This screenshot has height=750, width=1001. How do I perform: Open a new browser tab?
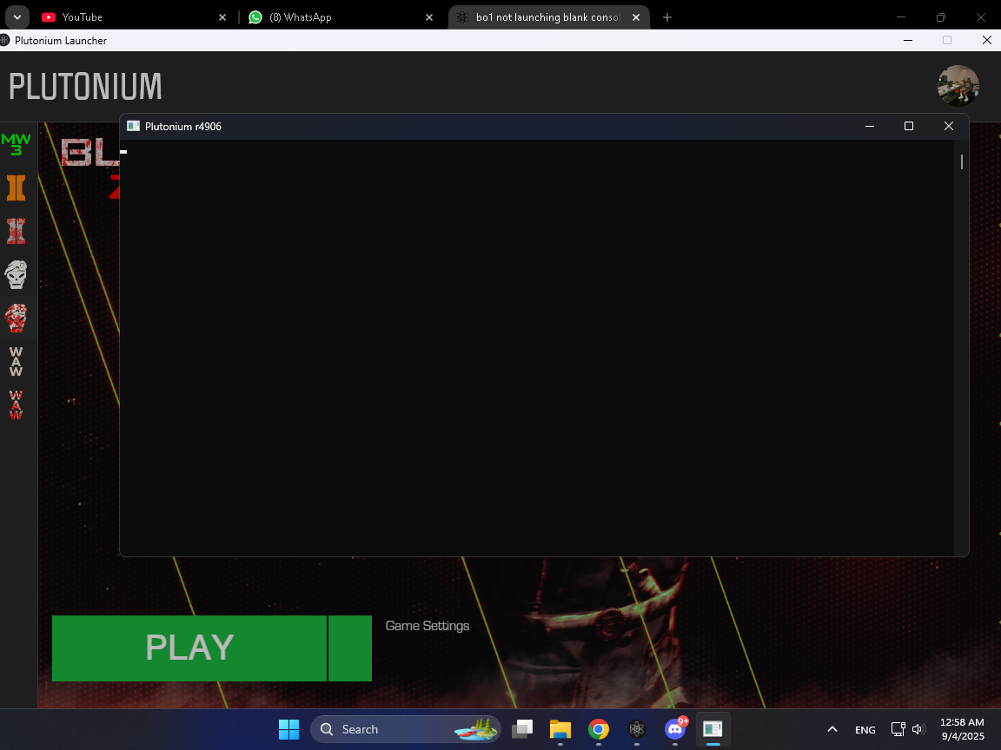(667, 17)
